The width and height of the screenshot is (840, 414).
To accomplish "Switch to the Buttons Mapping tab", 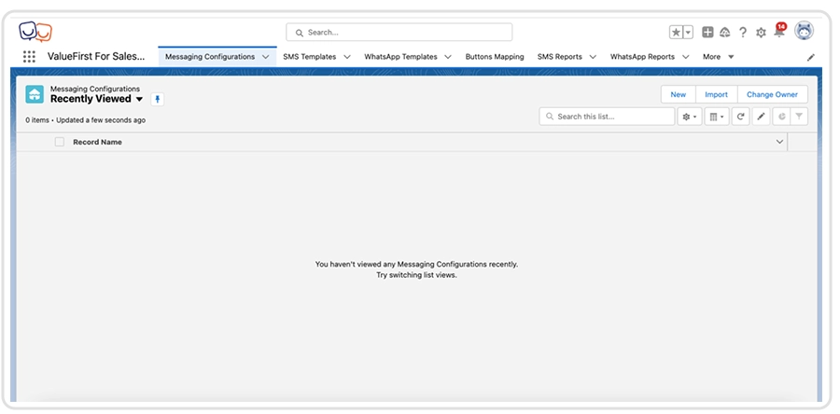I will [495, 57].
